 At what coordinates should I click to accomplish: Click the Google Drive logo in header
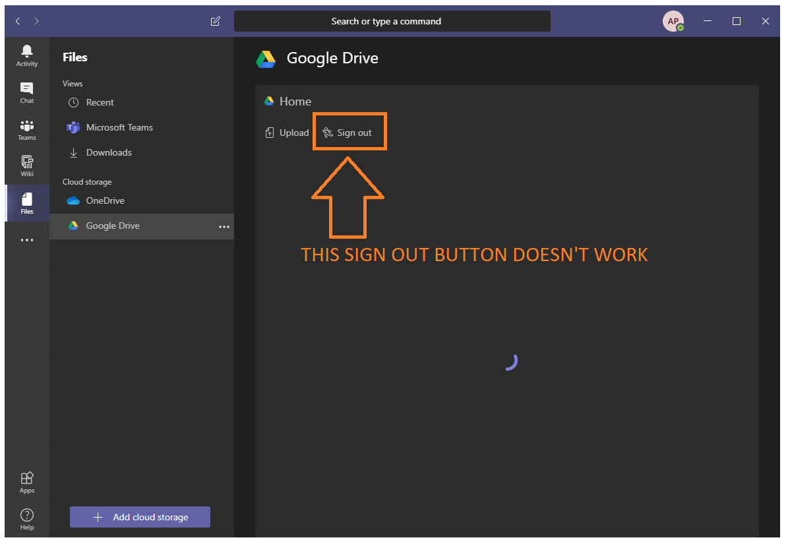click(266, 59)
